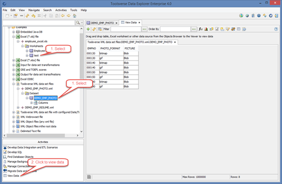This screenshot has width=282, height=184.
Task: Click the yellow Forward arrow icon
Action: tap(68, 16)
